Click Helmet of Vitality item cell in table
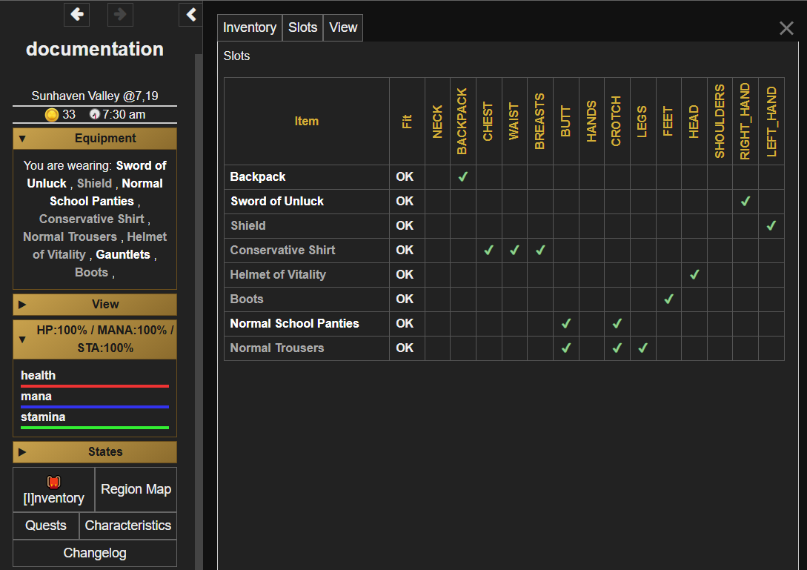This screenshot has width=807, height=570. coord(307,274)
